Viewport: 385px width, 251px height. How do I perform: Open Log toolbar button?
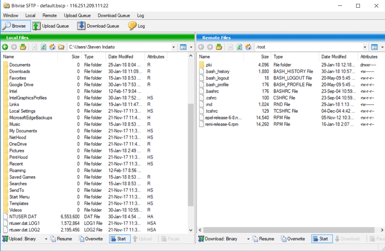coord(137,26)
